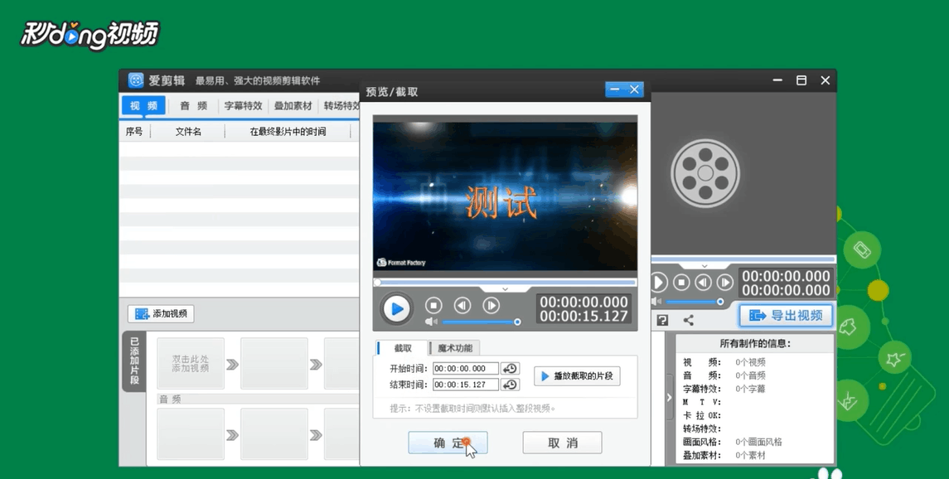Step to next frame in preview dialog
949x479 pixels.
point(491,306)
